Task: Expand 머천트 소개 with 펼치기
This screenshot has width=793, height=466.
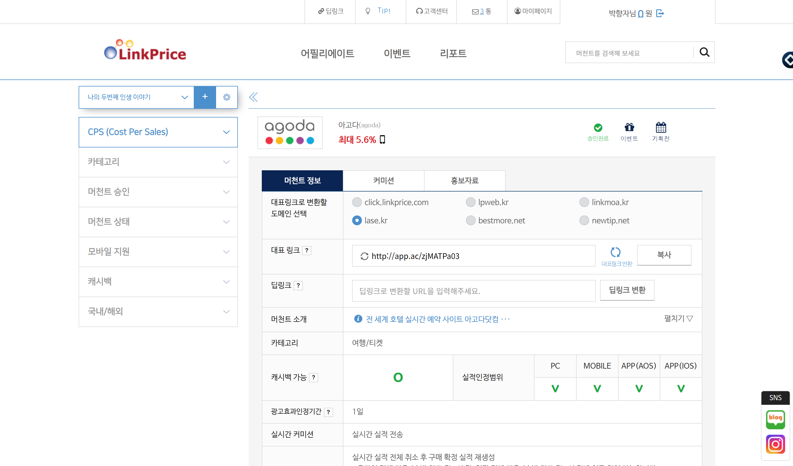Action: 678,319
